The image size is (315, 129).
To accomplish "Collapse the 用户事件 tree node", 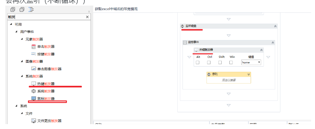I will click(x=16, y=32).
